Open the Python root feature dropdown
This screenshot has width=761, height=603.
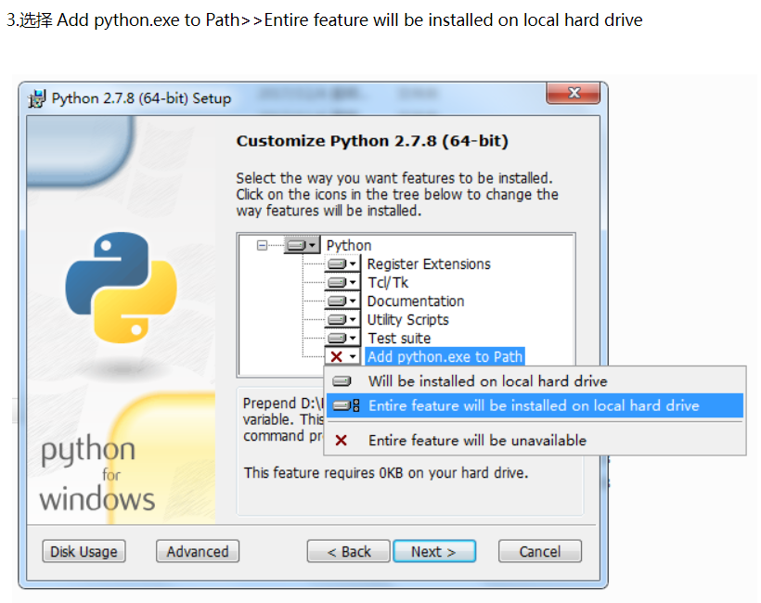(302, 245)
